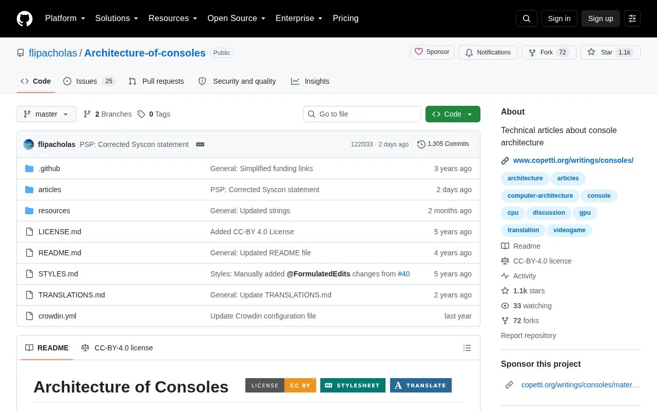Click the LICENSE.md file icon
The height and width of the screenshot is (411, 657).
pos(29,232)
